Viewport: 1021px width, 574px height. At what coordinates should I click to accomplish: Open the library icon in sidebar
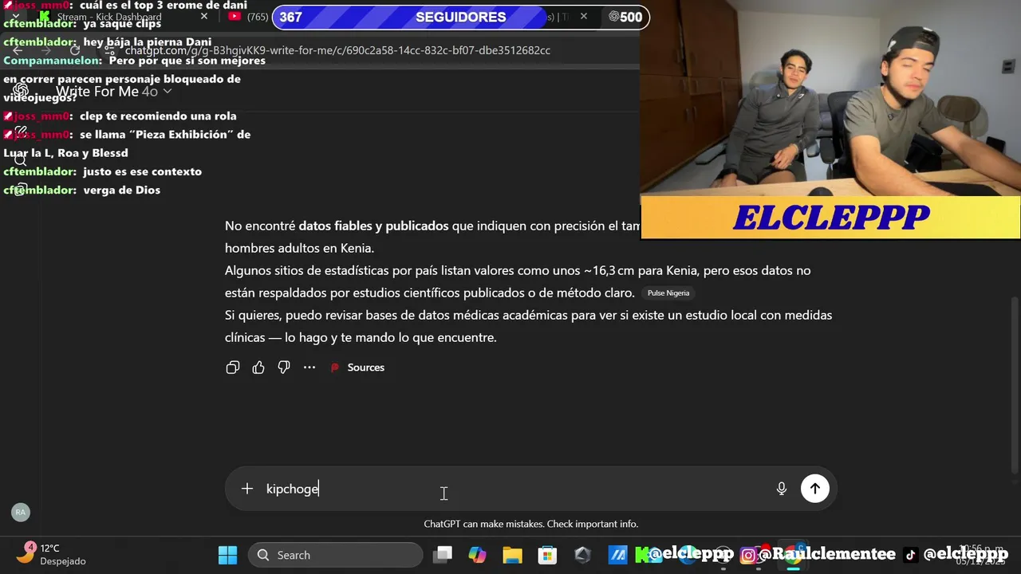[x=21, y=190]
